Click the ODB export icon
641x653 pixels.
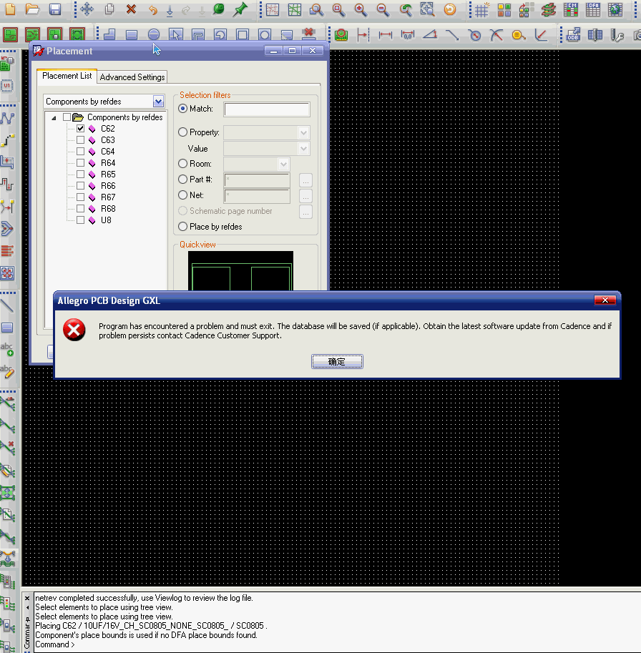[574, 34]
